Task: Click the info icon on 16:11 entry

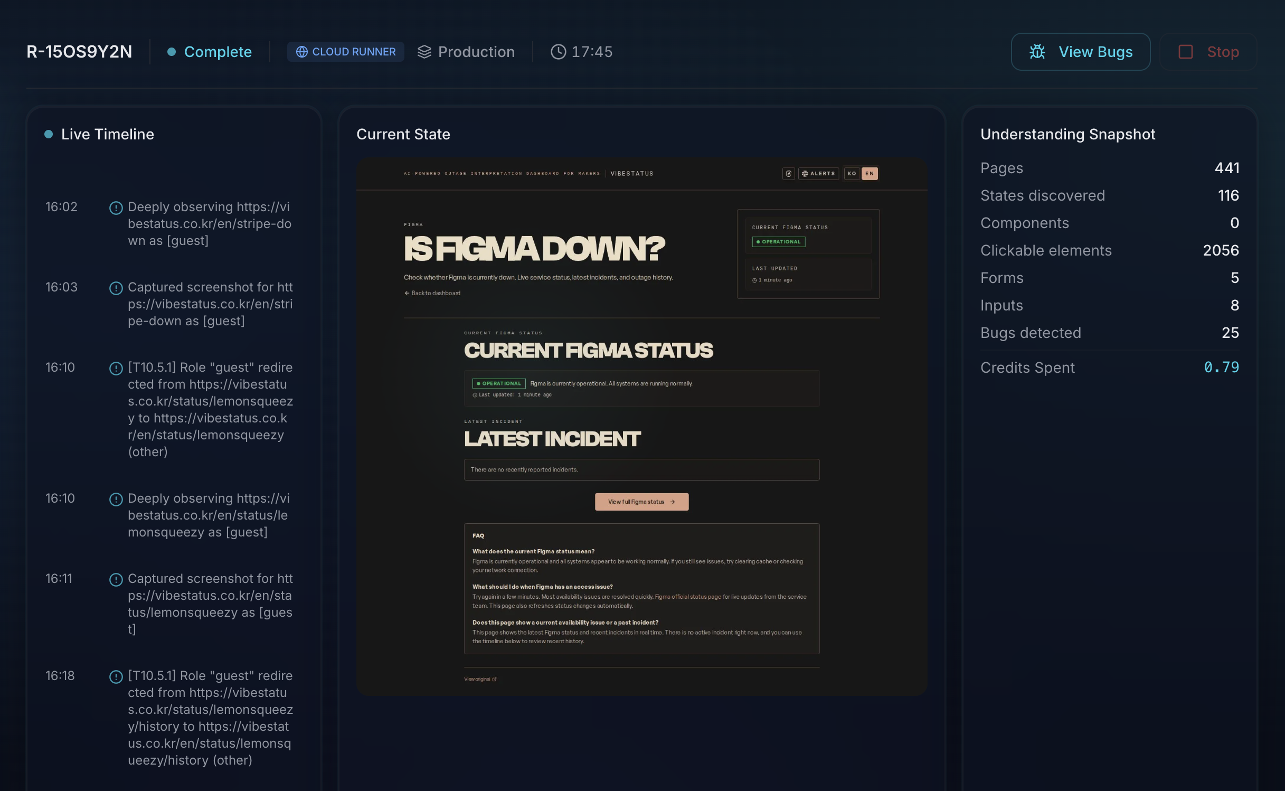Action: tap(116, 579)
